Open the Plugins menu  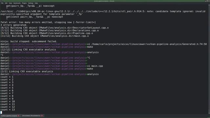click(24, 3)
